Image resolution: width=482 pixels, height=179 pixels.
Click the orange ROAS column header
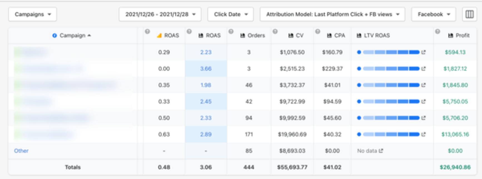click(168, 36)
